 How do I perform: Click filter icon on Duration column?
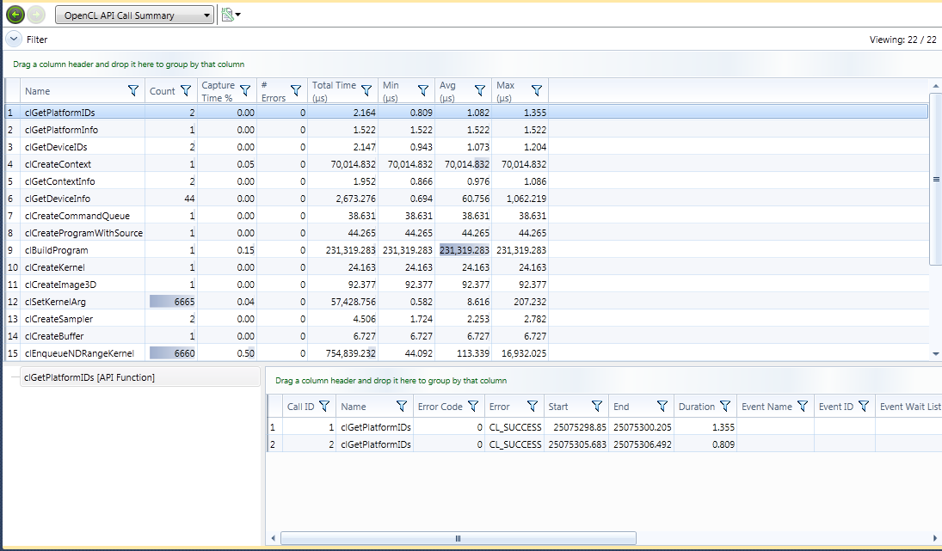point(725,407)
